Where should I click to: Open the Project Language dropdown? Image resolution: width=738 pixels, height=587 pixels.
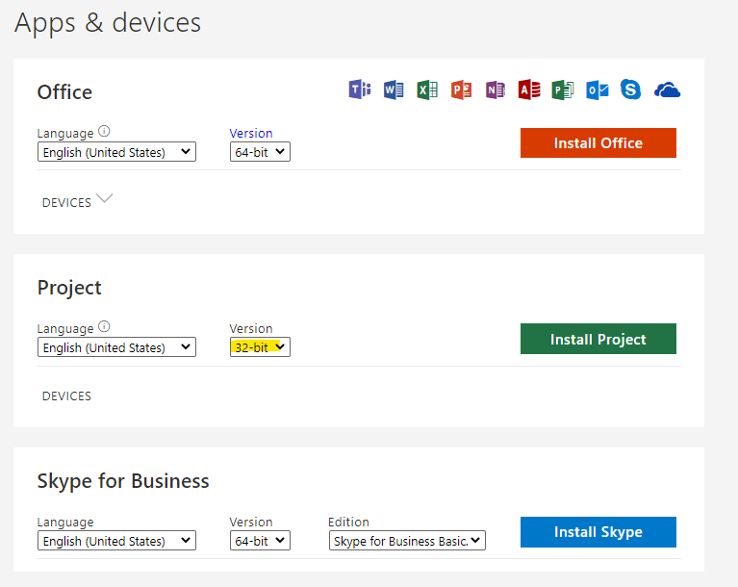116,347
